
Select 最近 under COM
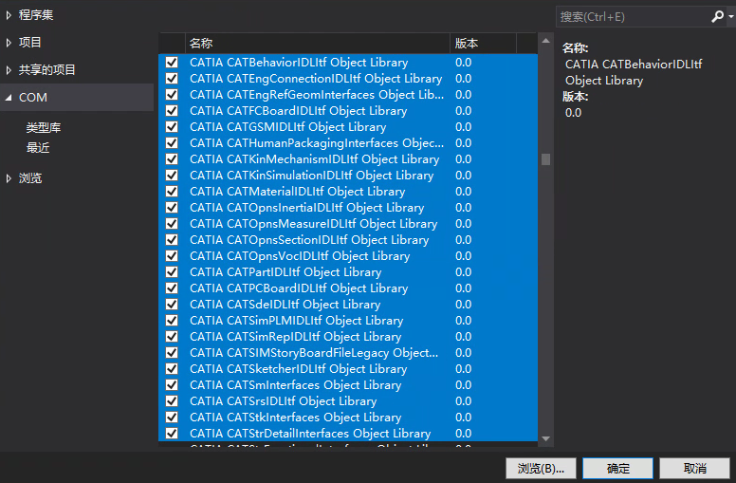38,148
